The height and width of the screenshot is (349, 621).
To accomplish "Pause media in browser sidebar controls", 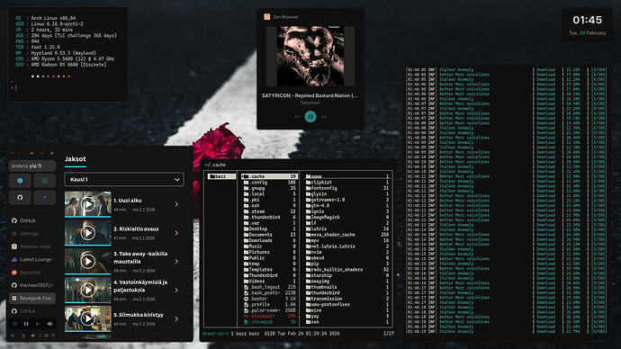I will [26, 324].
